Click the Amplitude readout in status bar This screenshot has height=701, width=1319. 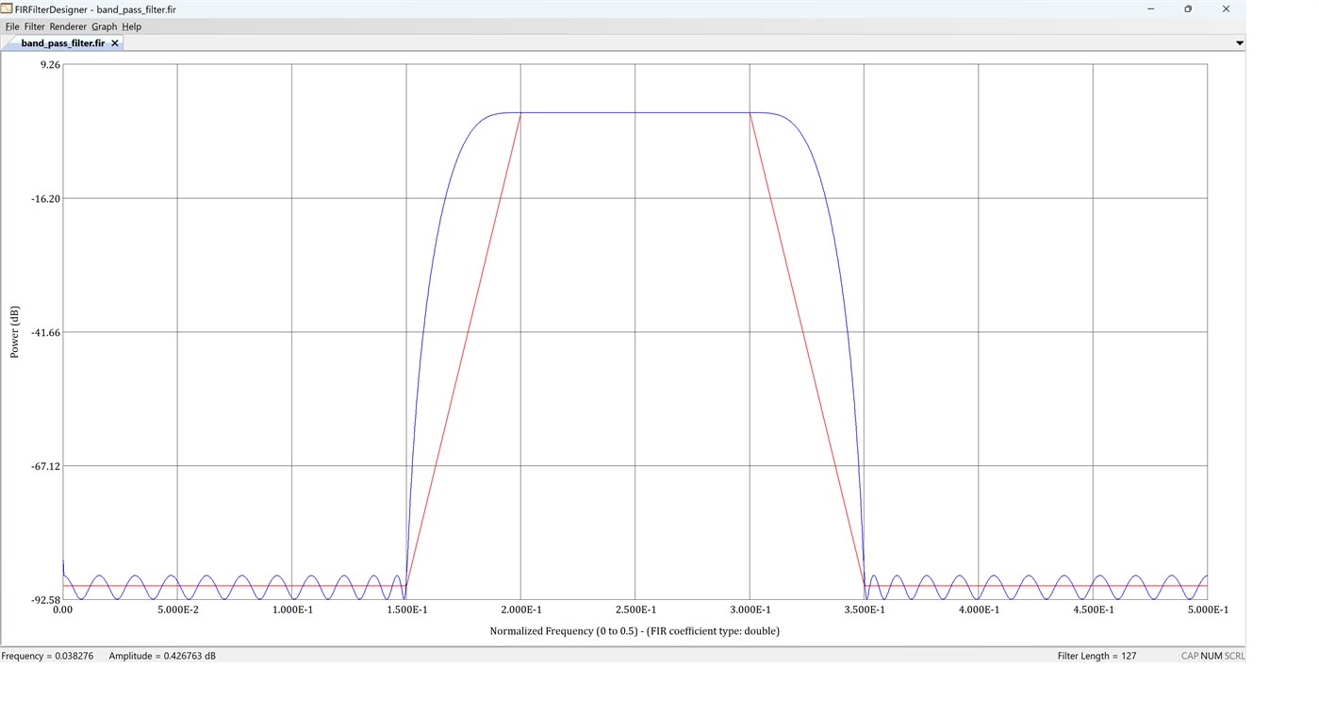162,656
